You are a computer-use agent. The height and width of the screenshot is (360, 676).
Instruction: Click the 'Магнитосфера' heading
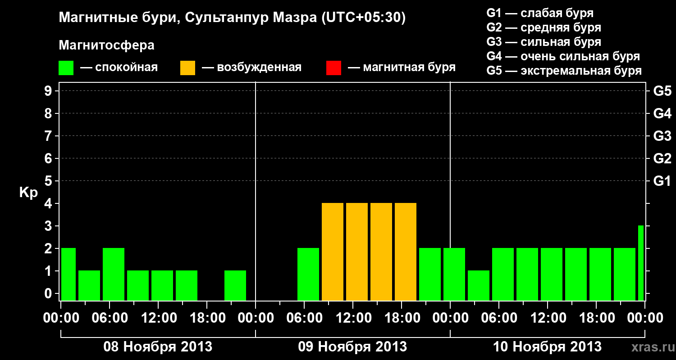(x=106, y=45)
